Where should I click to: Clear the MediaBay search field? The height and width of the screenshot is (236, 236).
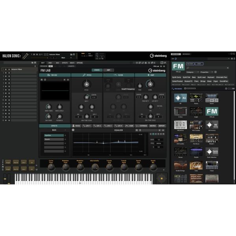228,68
